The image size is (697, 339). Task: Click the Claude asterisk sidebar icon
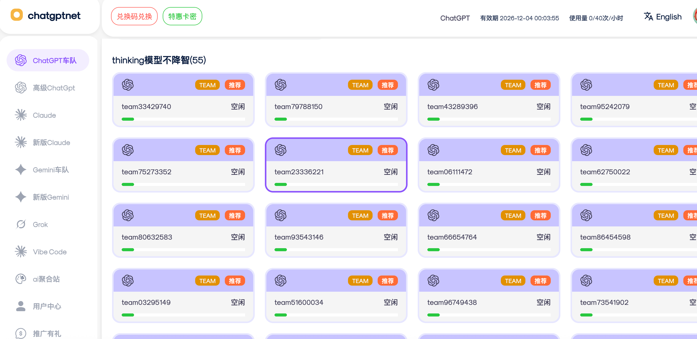tap(21, 115)
